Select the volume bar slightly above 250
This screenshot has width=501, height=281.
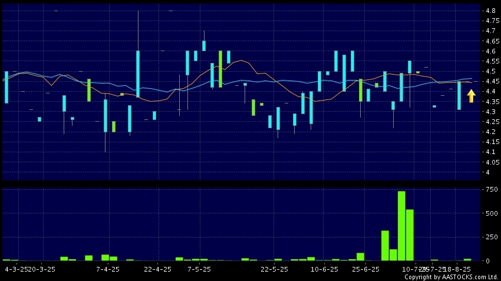click(385, 246)
